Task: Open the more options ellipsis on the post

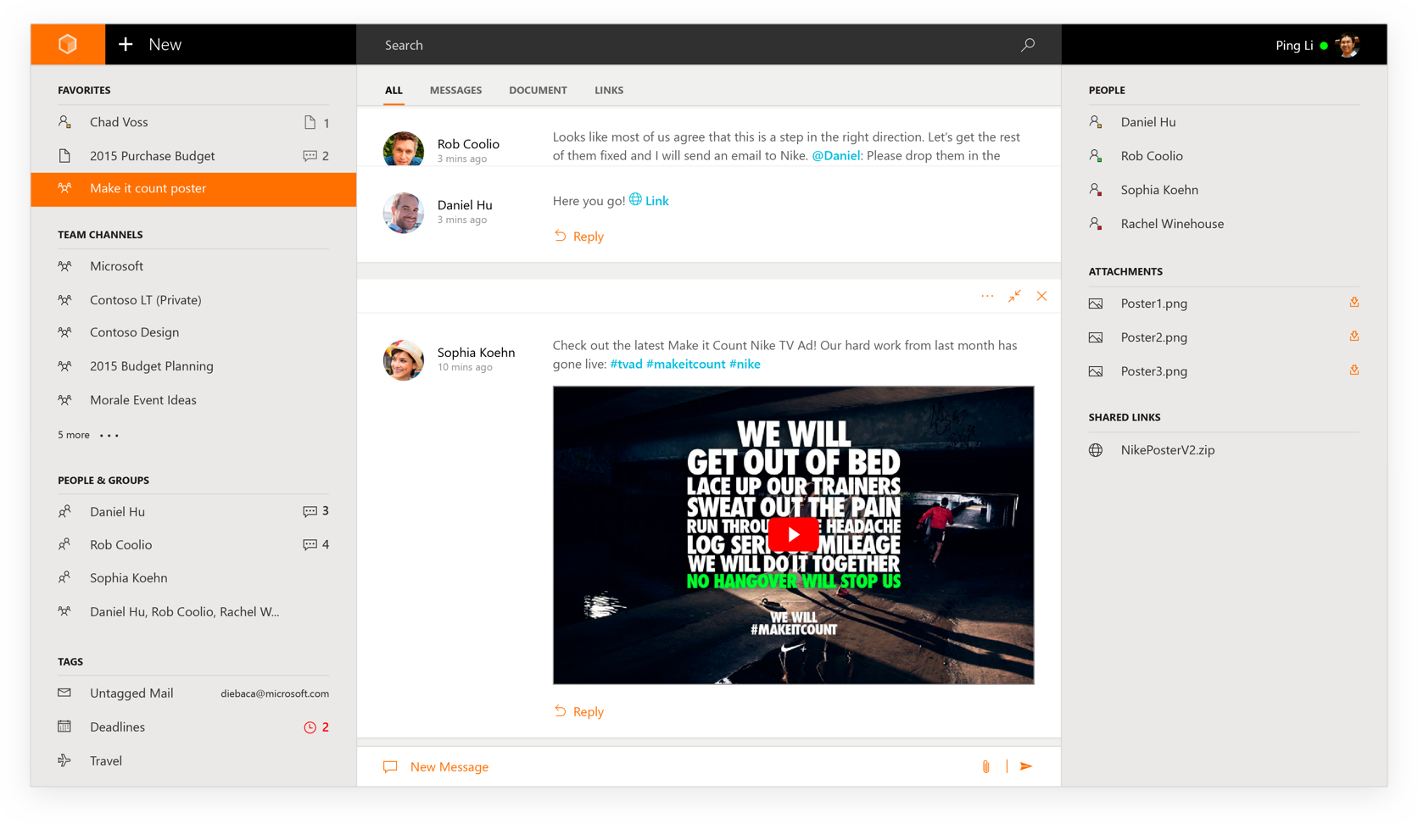Action: click(x=987, y=296)
